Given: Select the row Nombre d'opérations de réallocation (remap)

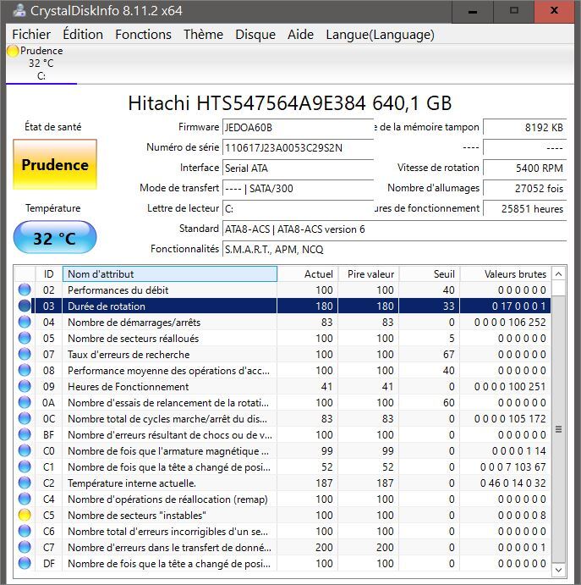Looking at the screenshot, I should [282, 499].
